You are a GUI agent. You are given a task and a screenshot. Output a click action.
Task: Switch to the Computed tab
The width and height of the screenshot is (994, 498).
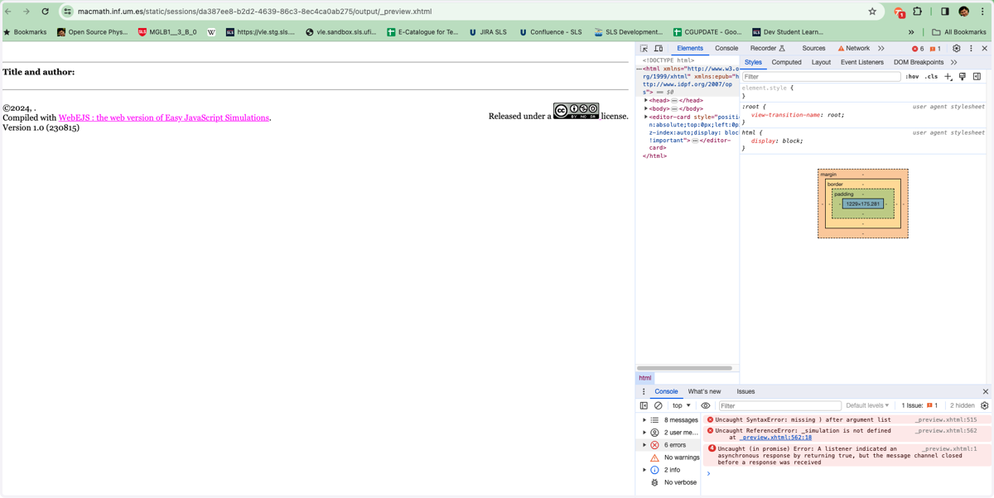click(x=786, y=63)
